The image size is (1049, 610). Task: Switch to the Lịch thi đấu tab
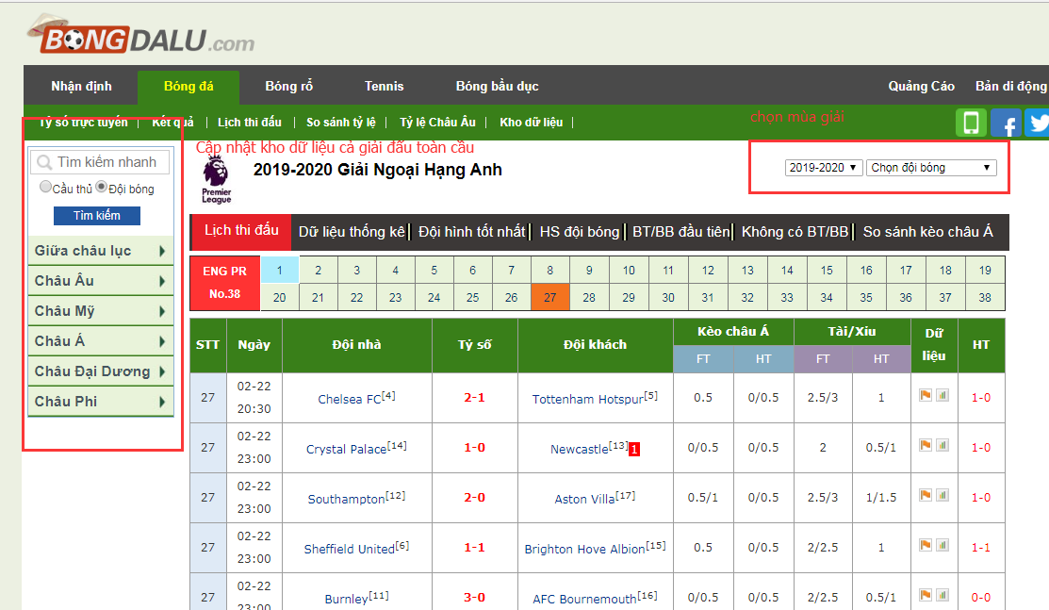[241, 231]
